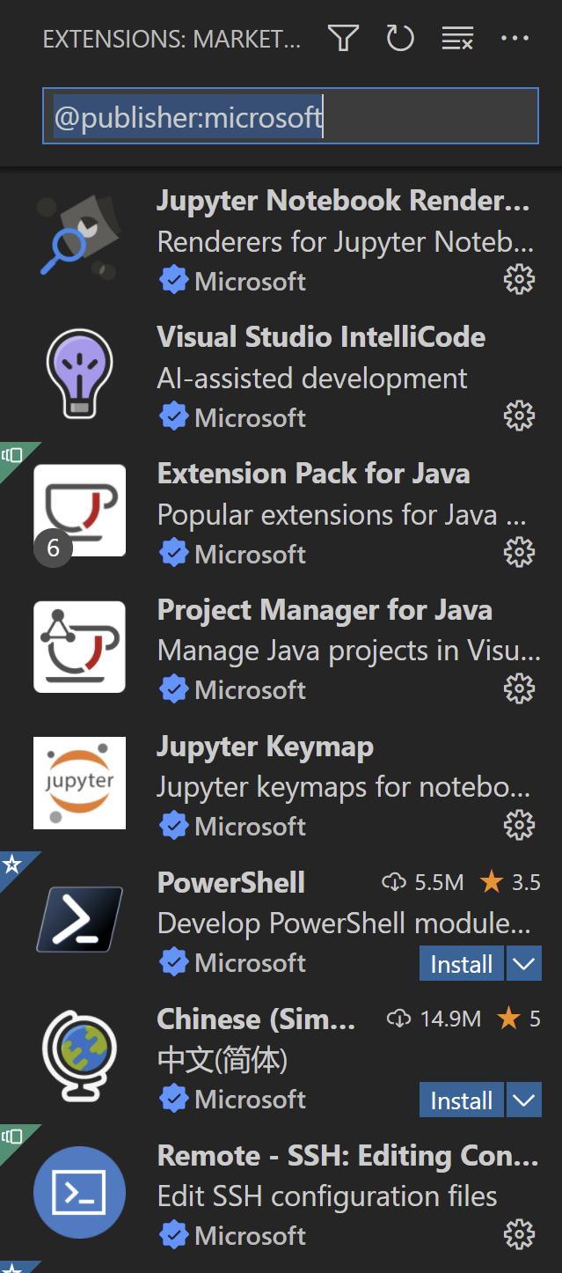This screenshot has height=1273, width=562.
Task: Select the PowerShell icon thumbnail
Action: (79, 919)
